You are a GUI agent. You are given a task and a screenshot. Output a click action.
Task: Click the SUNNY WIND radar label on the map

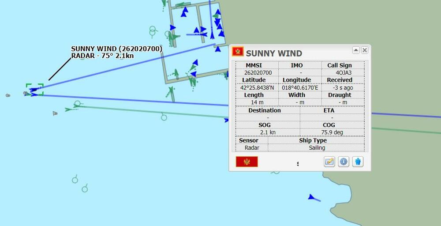coord(116,52)
